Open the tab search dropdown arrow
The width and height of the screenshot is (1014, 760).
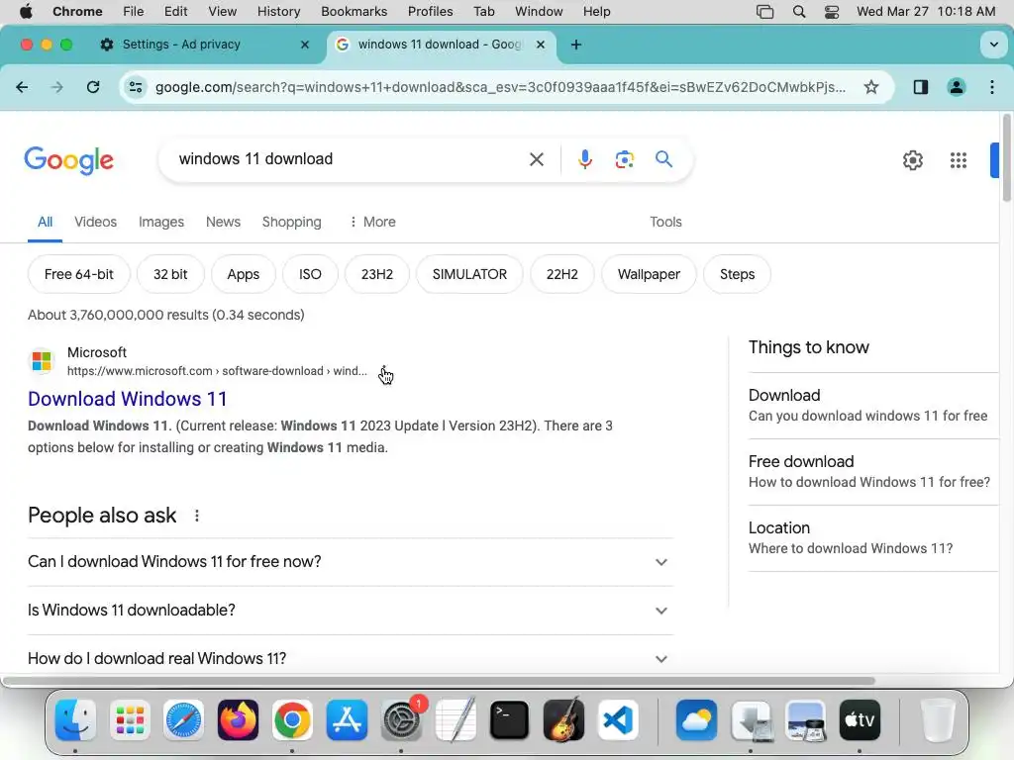pyautogui.click(x=993, y=45)
